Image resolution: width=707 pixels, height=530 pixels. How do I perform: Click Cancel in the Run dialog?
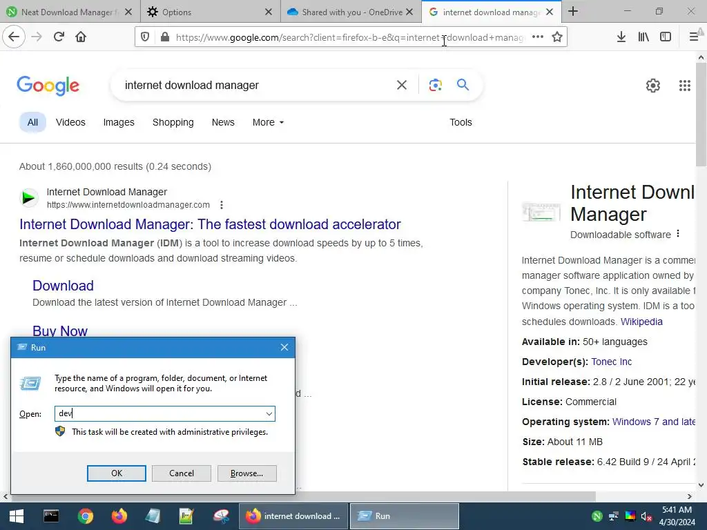click(182, 473)
